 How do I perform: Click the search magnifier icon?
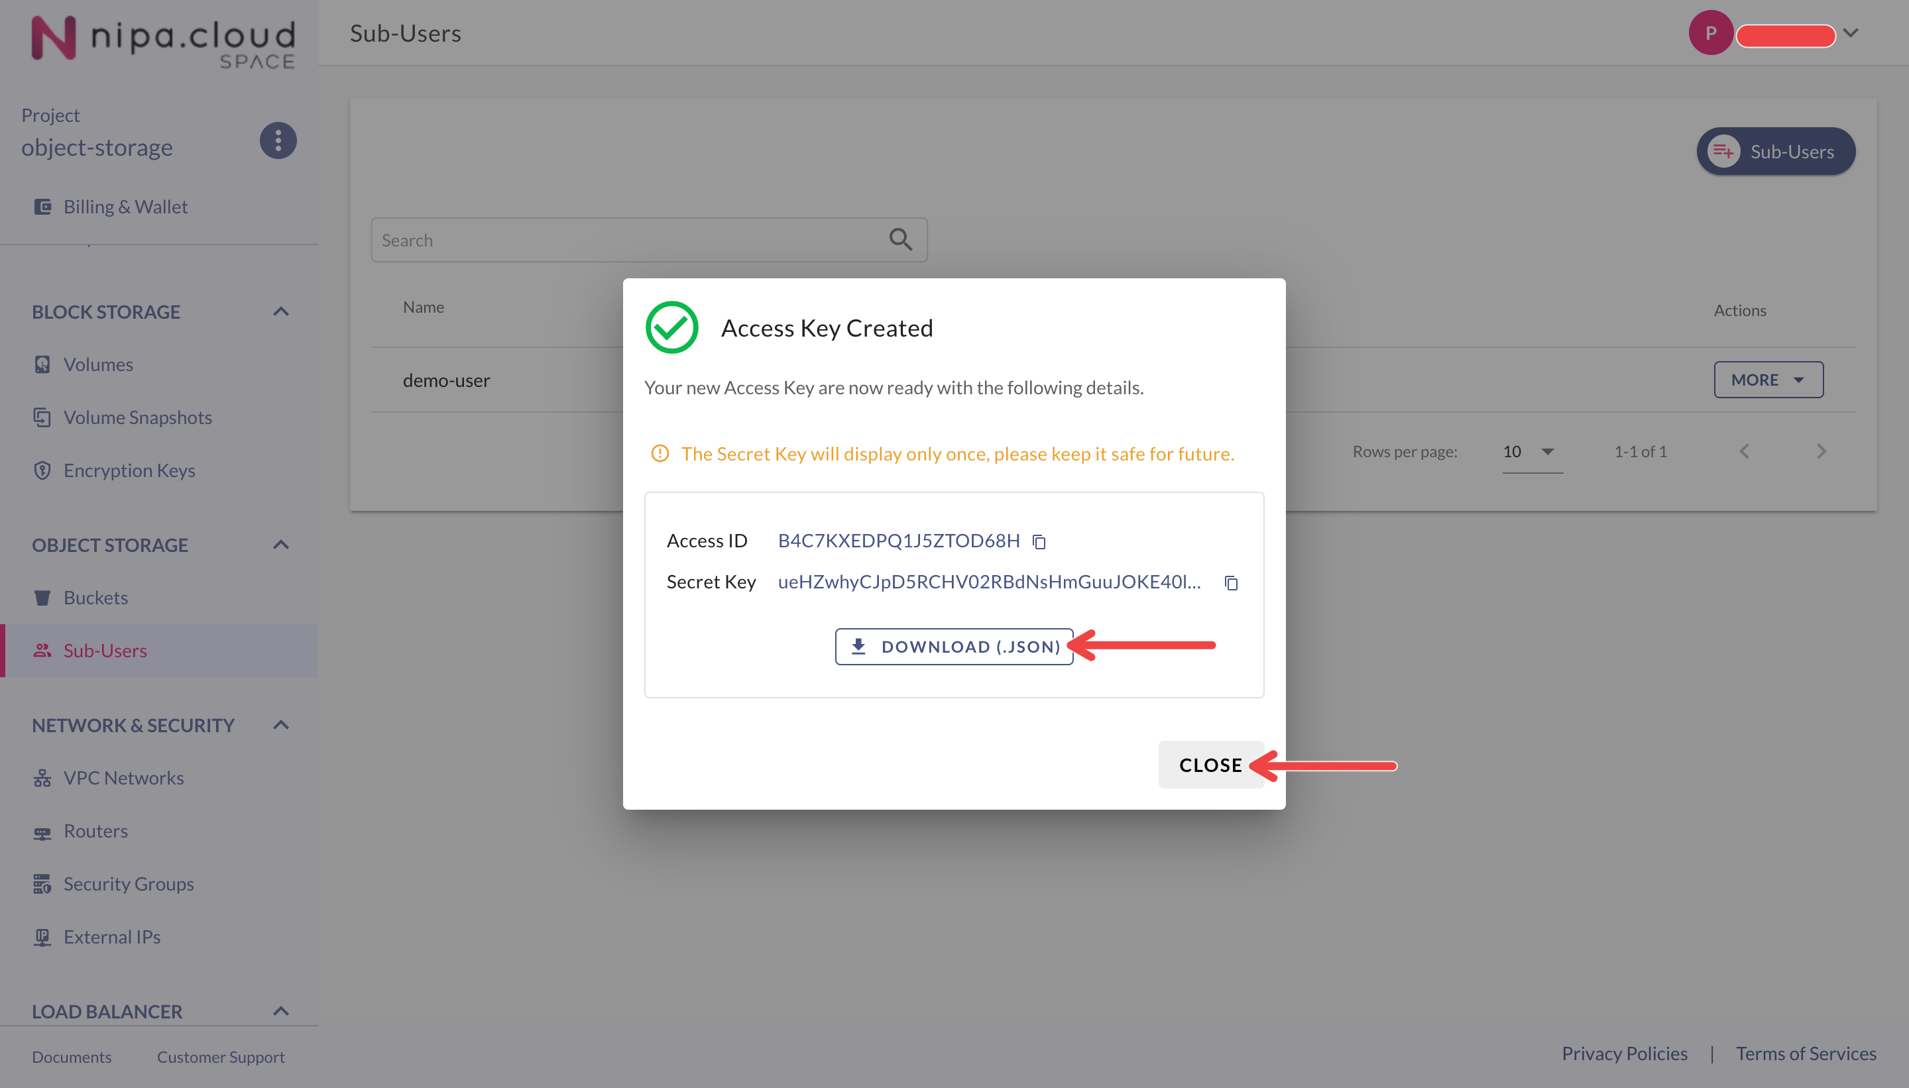900,240
